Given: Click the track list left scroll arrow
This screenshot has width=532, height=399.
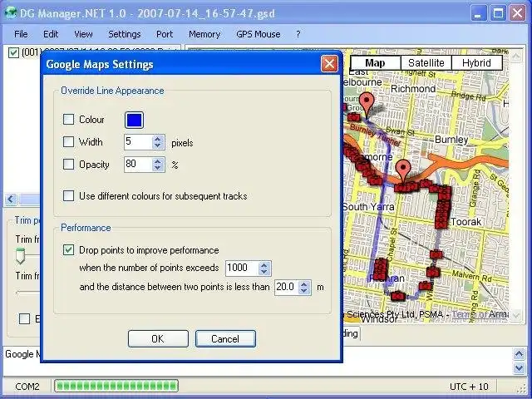Looking at the screenshot, I should [11, 199].
